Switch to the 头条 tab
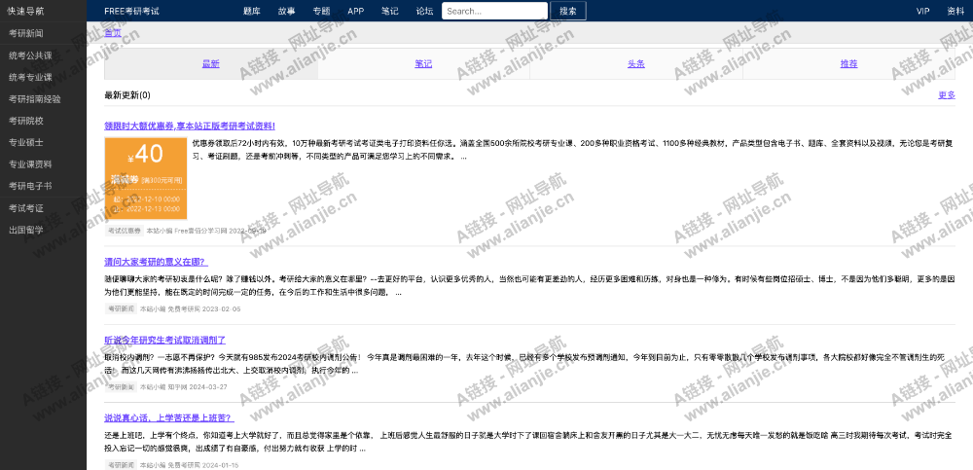Image resolution: width=973 pixels, height=470 pixels. (x=635, y=63)
